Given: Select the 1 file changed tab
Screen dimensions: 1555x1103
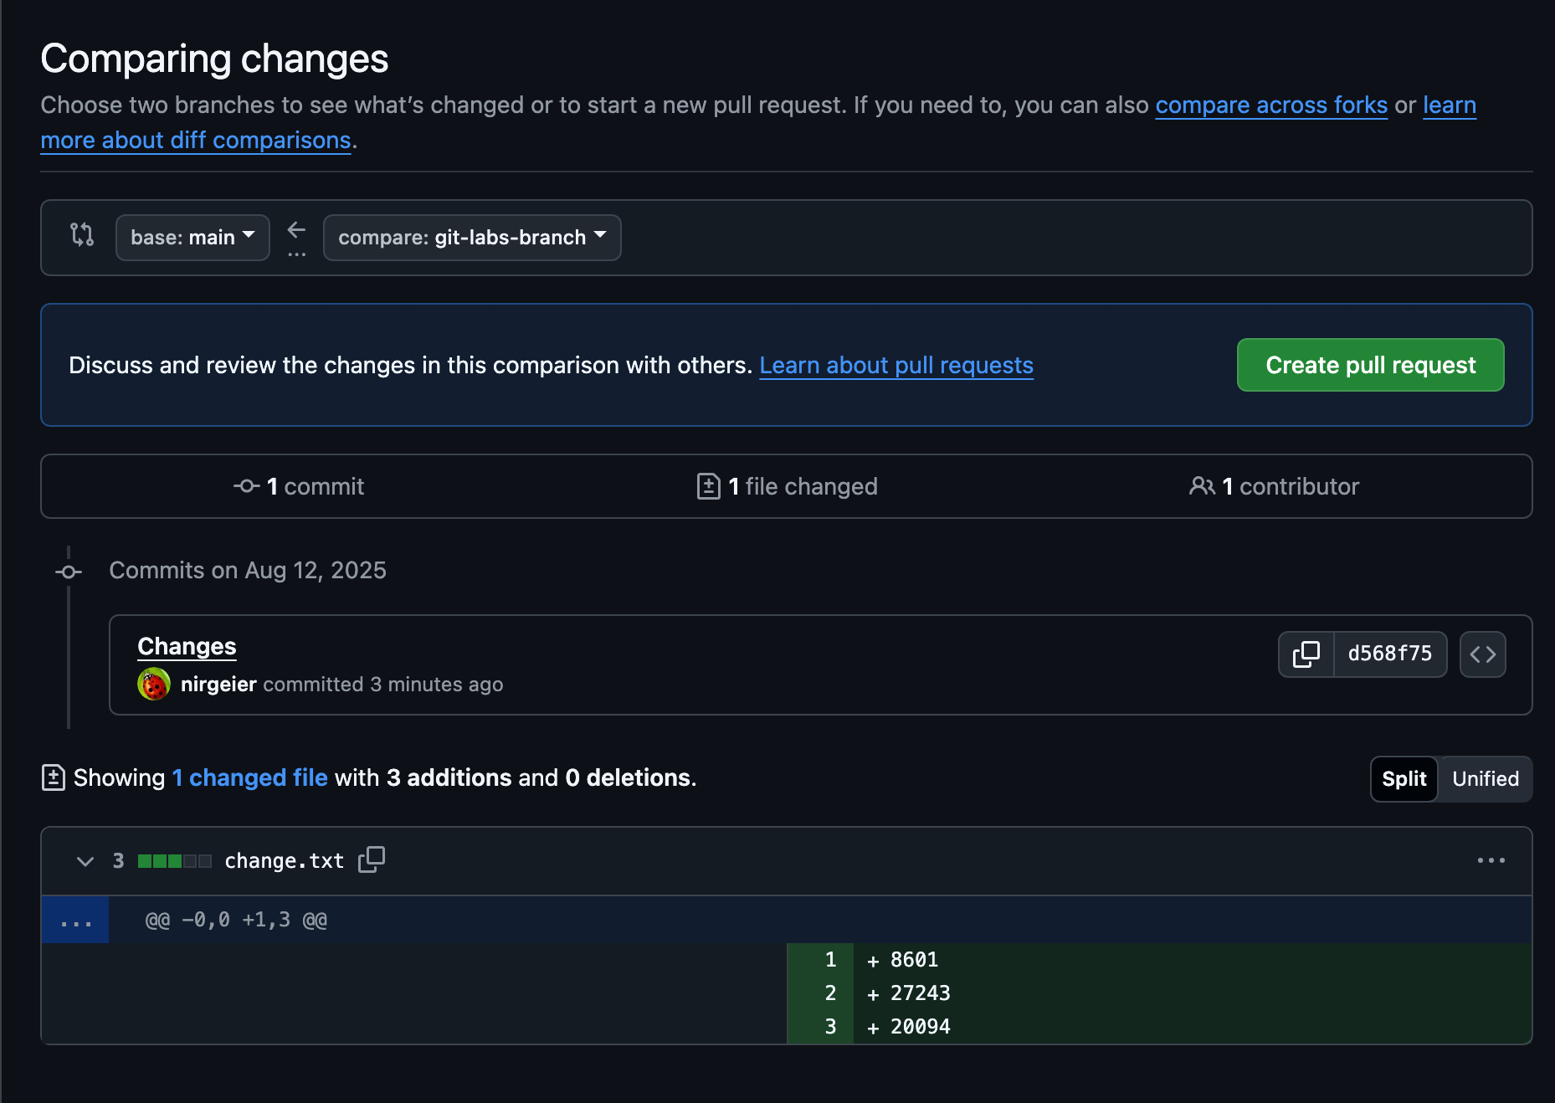Looking at the screenshot, I should tap(787, 486).
